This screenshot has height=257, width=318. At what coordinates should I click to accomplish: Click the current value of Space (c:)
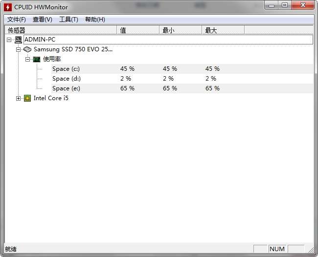[x=127, y=69]
